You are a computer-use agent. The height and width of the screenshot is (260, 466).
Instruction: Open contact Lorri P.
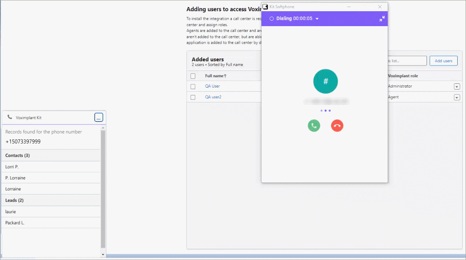[51, 167]
